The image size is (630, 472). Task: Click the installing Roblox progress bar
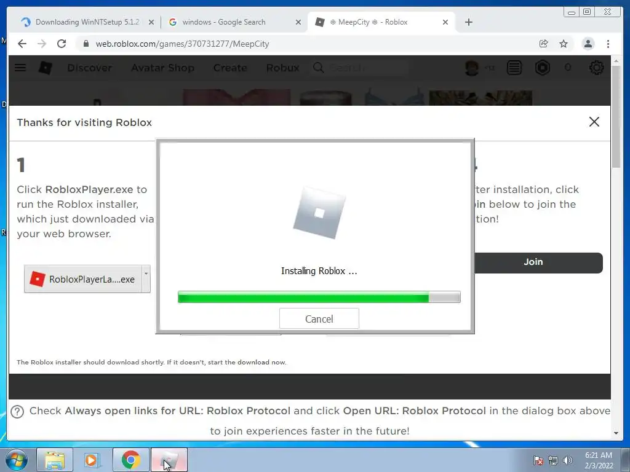click(319, 297)
